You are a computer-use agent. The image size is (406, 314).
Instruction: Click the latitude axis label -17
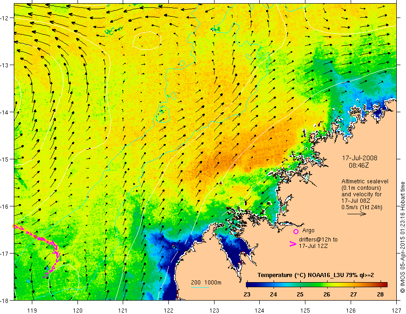coord(4,253)
